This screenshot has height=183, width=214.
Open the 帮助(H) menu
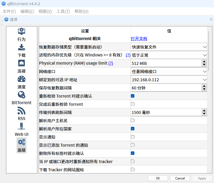pyautogui.click(x=81, y=11)
